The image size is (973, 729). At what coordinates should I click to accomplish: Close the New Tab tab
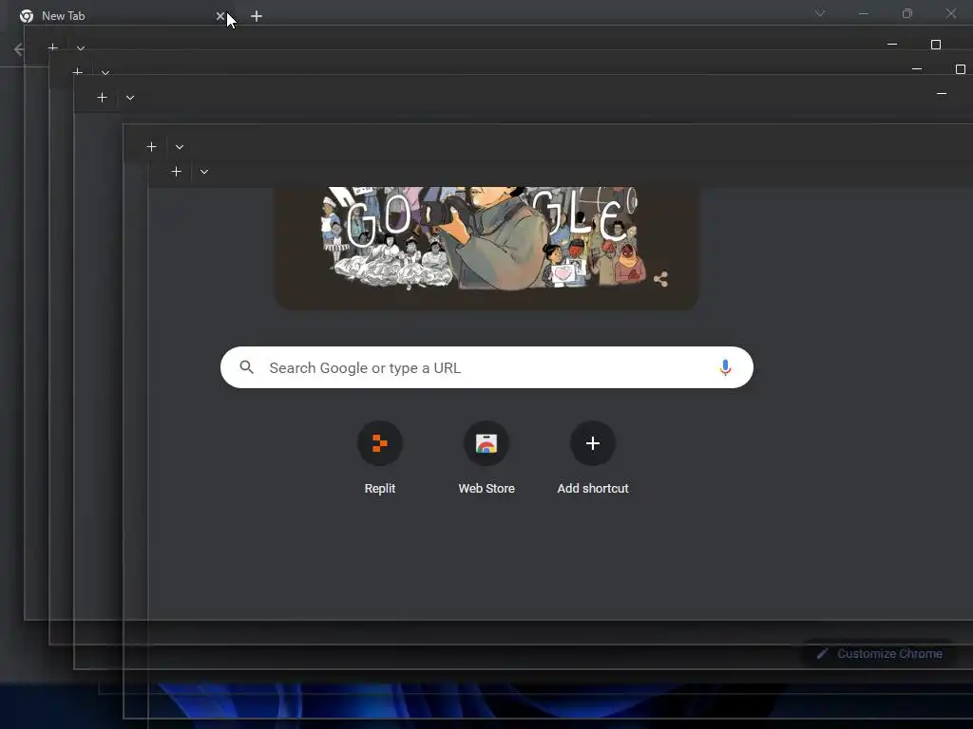point(220,16)
